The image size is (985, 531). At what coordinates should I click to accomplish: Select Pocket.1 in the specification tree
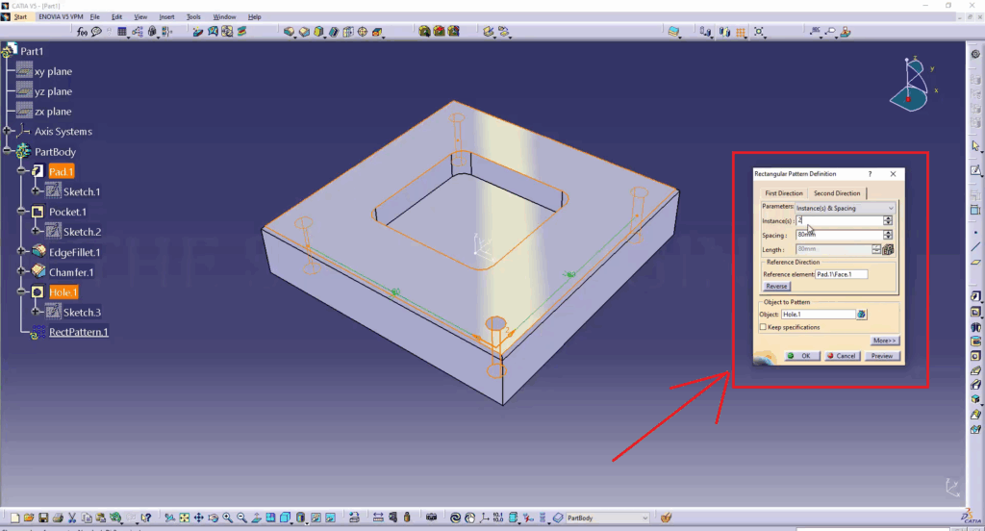tap(67, 212)
